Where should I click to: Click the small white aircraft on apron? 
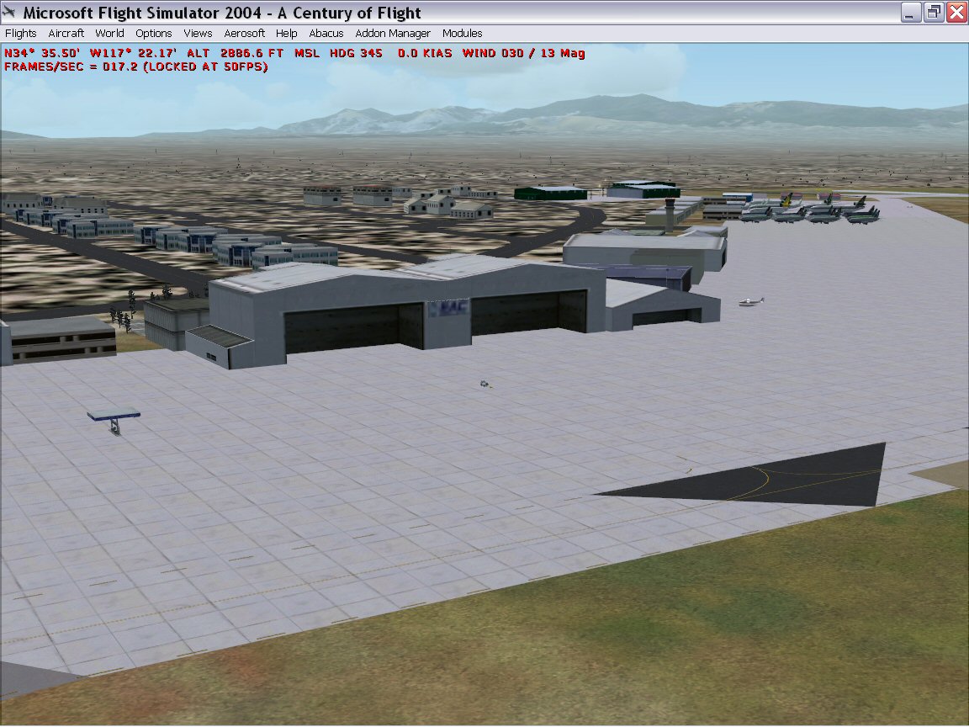tap(751, 302)
